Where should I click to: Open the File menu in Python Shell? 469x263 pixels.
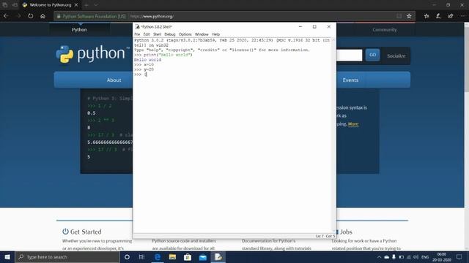137,34
